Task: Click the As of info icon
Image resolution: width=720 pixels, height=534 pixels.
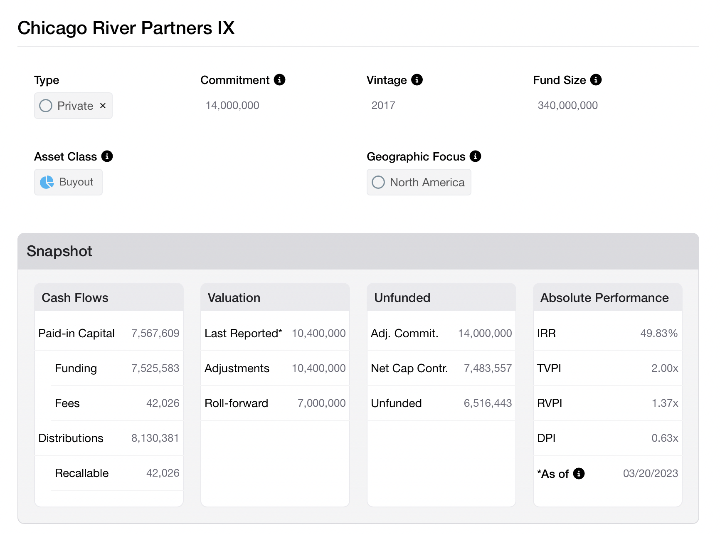Action: coord(579,473)
